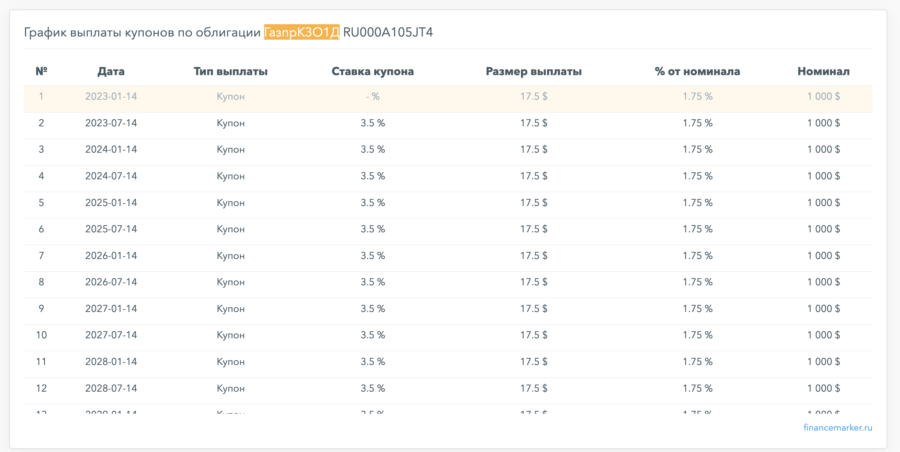Click the Ставка купона column header
This screenshot has height=452, width=900.
point(373,71)
